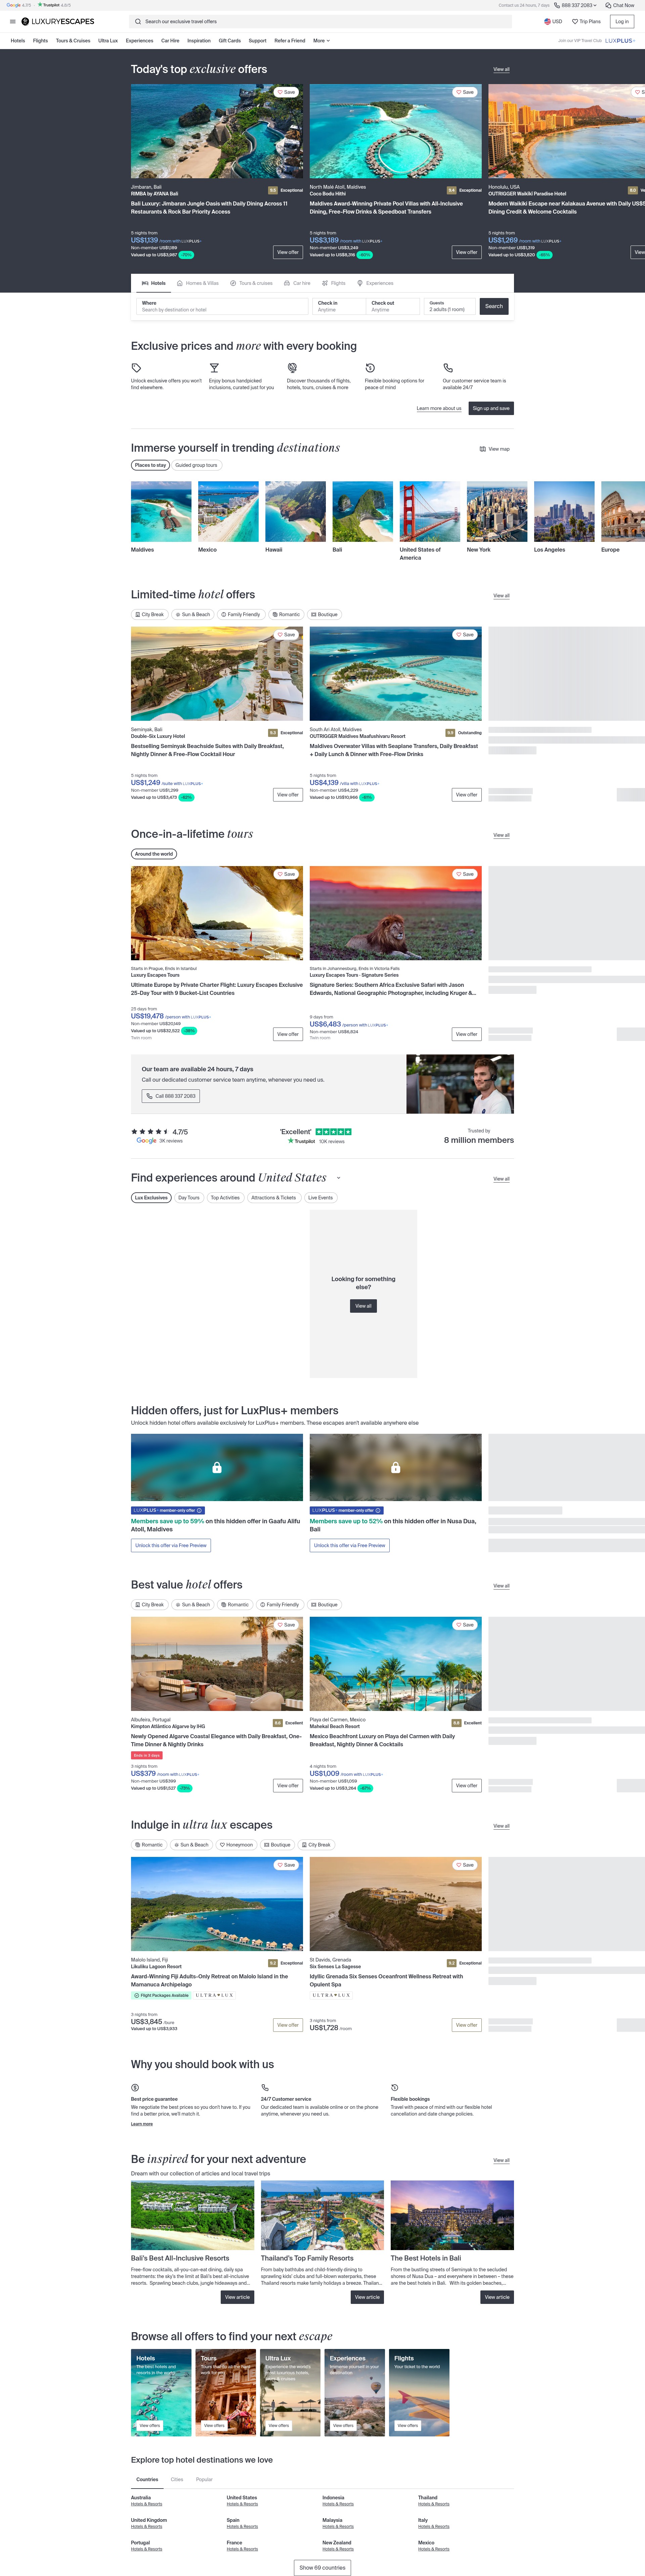Open the Check in date picker
This screenshot has height=2576, width=645.
(x=340, y=306)
